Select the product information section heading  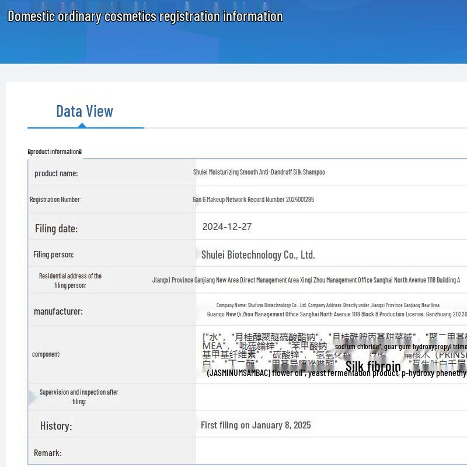tap(55, 152)
